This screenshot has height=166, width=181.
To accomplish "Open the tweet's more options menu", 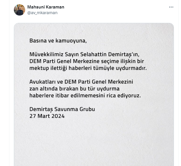I will coord(171,7).
